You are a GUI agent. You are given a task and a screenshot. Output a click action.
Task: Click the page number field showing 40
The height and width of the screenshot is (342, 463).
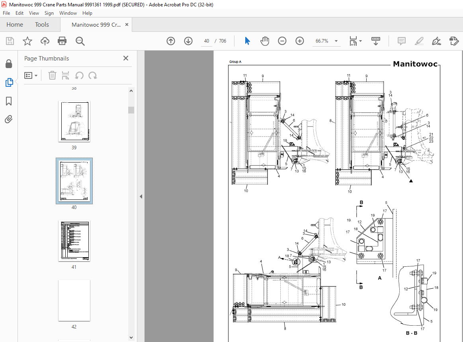tap(207, 41)
